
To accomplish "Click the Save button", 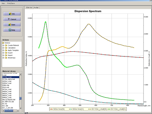I will pos(12,24).
